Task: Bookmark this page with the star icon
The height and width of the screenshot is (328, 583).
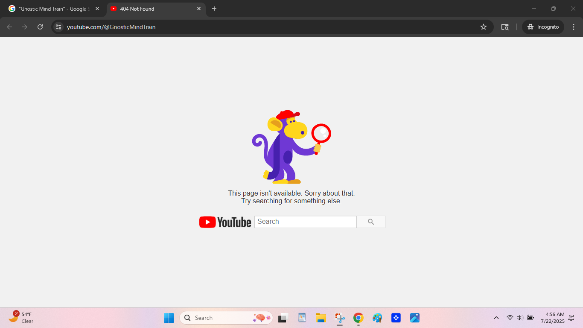Action: pyautogui.click(x=484, y=27)
